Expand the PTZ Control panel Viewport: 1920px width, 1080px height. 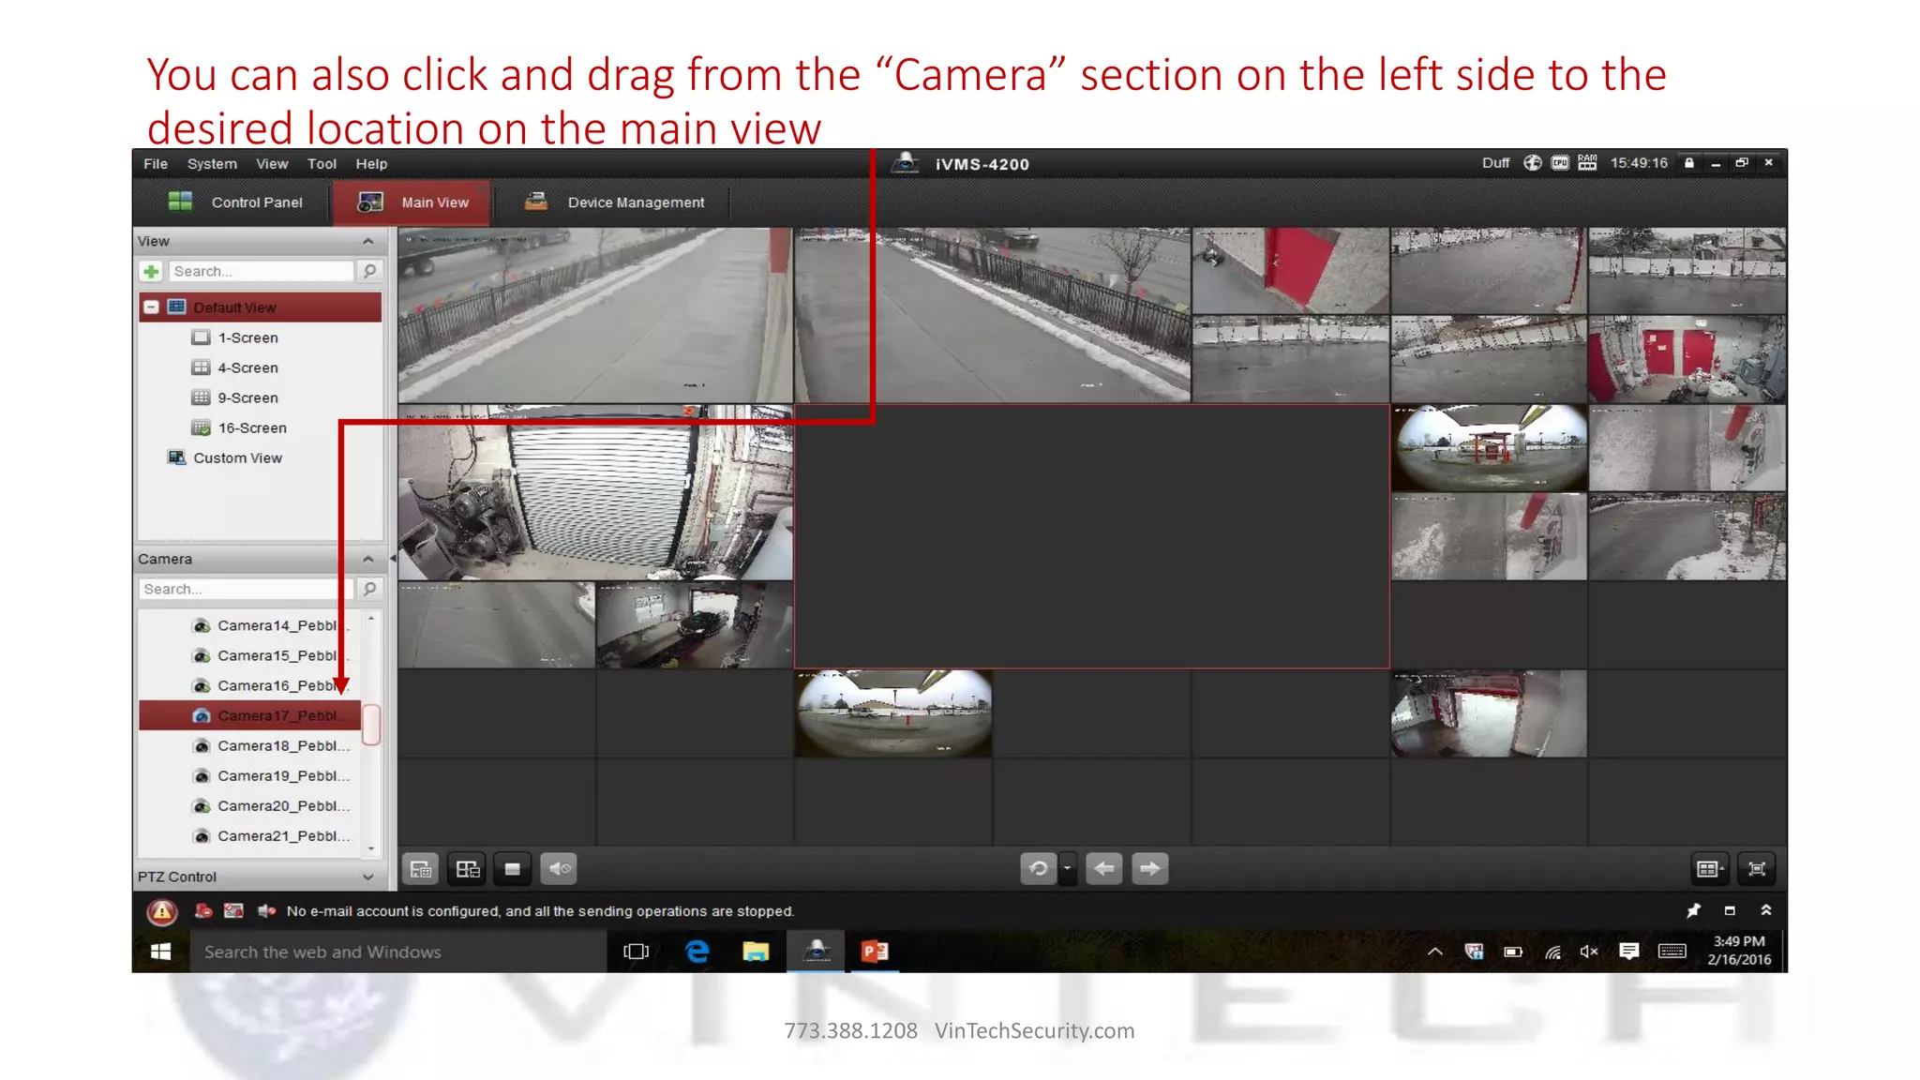point(368,877)
